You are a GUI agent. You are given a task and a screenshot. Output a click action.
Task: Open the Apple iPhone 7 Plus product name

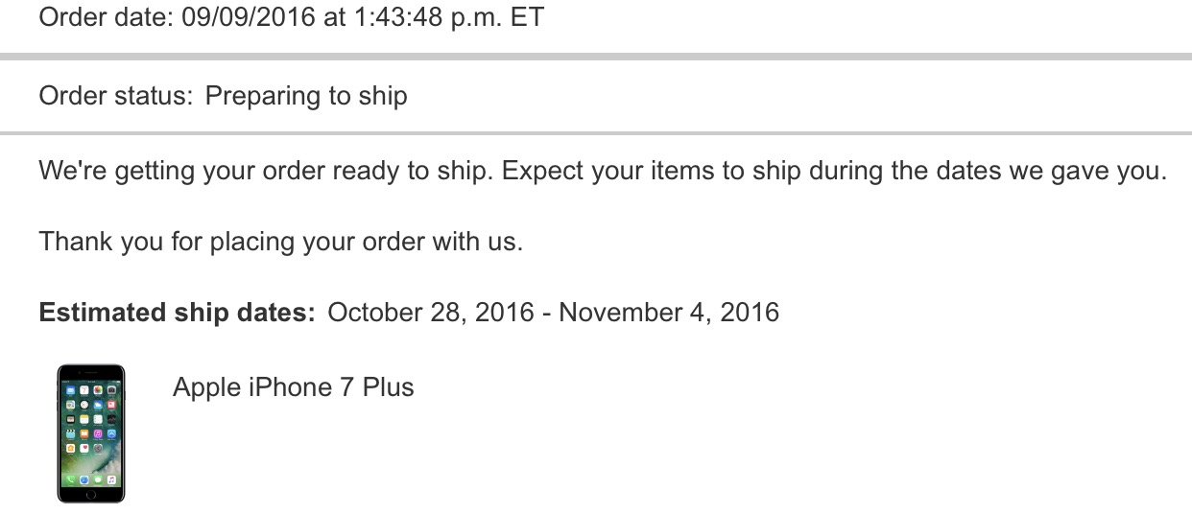click(294, 387)
